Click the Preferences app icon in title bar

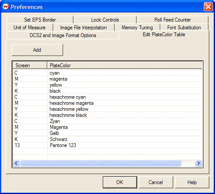(6, 6)
